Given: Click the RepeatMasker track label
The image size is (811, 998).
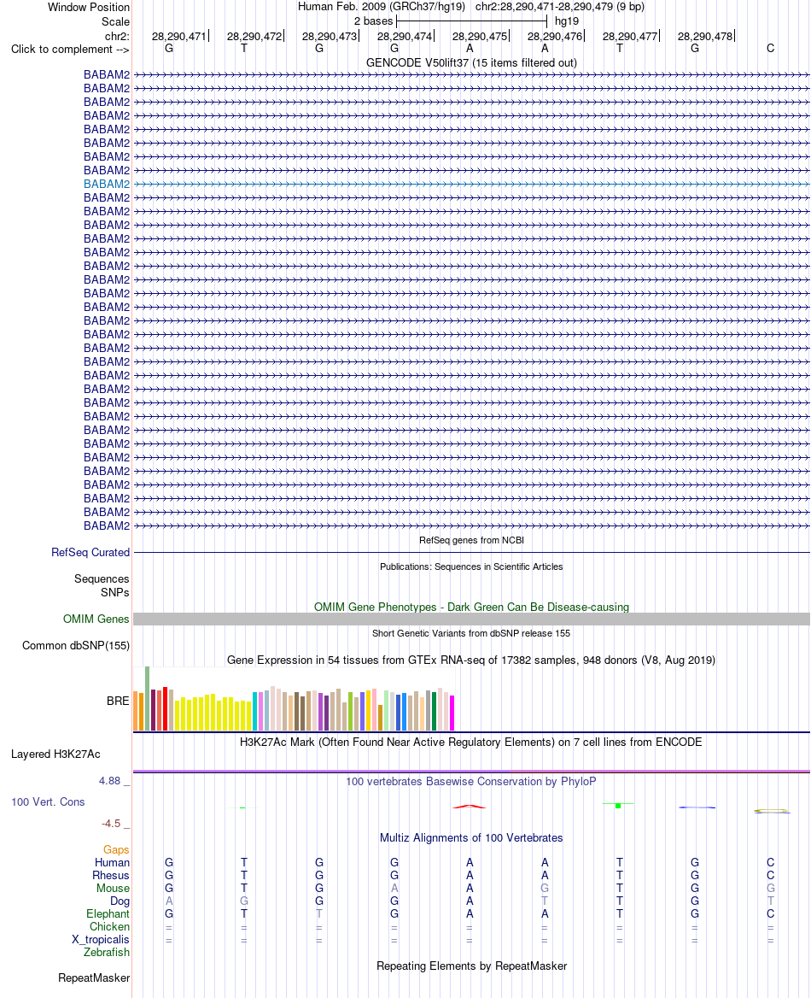Looking at the screenshot, I should 94,977.
